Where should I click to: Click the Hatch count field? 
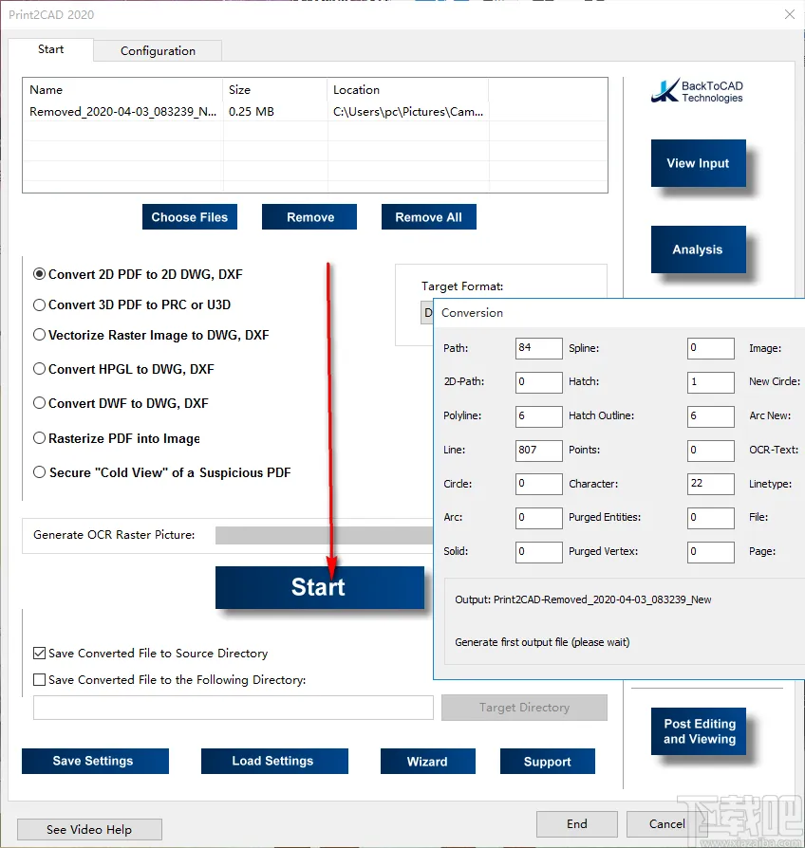711,382
